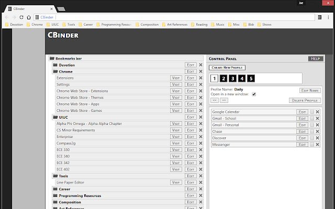Viewport: 335px width, 209px height.
Task: Click the Edit Name button
Action: pos(310,90)
